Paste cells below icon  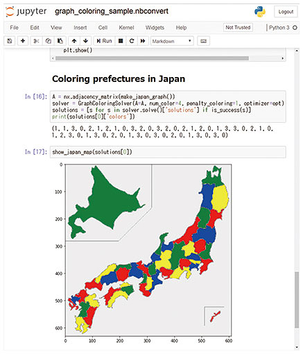tap(60, 41)
